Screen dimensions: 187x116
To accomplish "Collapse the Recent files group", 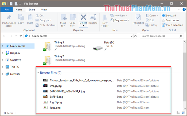I will point(38,73).
